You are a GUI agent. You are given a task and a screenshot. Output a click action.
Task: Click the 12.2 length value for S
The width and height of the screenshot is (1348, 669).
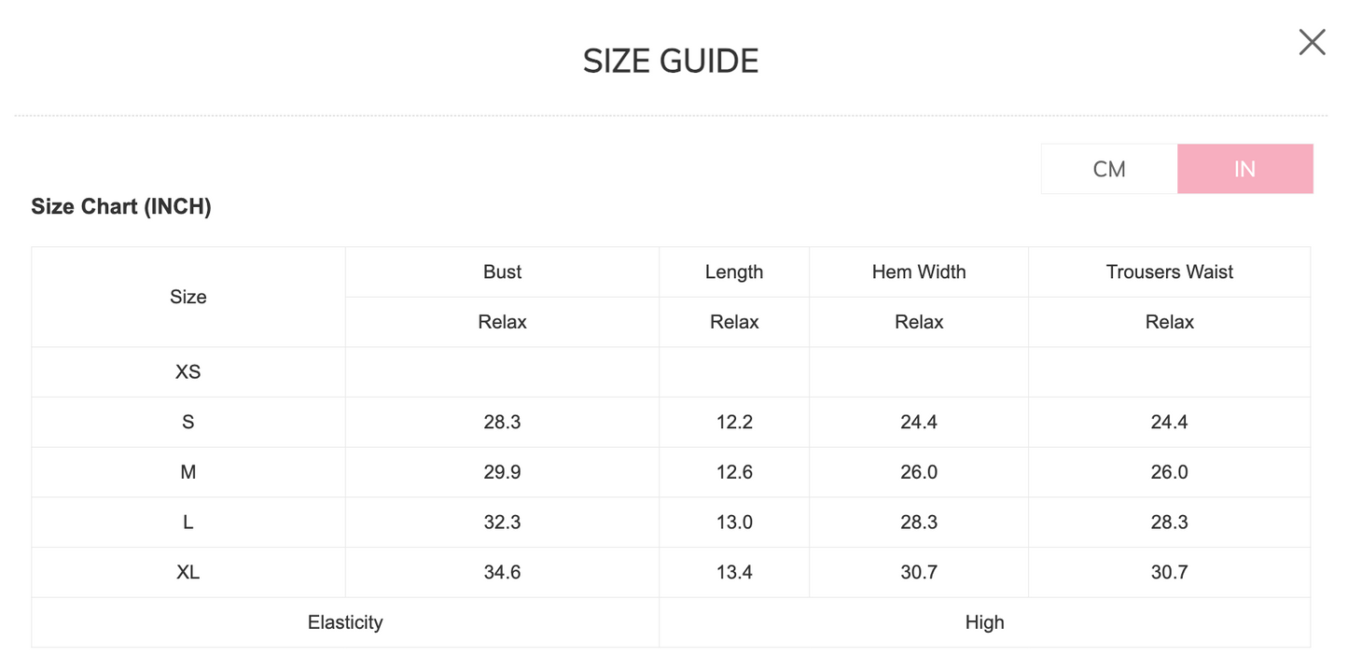(x=734, y=422)
